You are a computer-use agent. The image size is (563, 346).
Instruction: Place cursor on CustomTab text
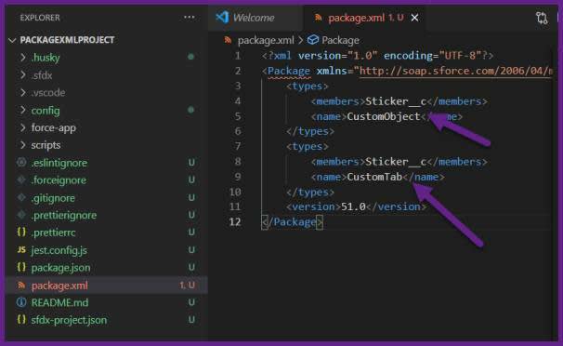coord(374,177)
